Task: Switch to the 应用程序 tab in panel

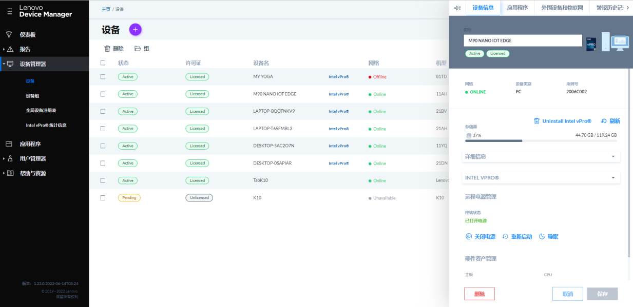Action: coord(517,8)
